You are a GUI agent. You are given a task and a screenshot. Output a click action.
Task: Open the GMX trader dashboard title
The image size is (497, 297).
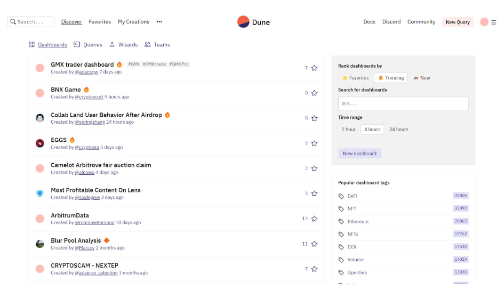pos(82,65)
